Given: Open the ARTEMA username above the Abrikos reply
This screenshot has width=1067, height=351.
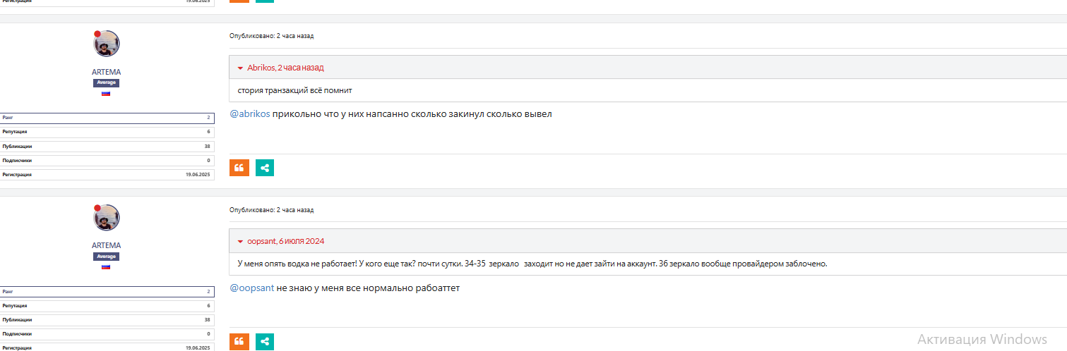Looking at the screenshot, I should [x=106, y=72].
